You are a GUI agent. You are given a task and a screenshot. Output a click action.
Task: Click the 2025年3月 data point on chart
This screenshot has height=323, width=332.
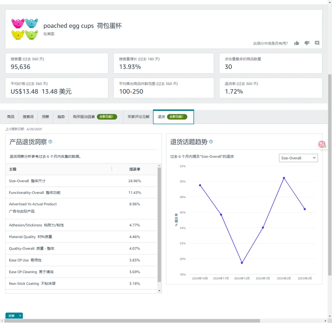305,209
